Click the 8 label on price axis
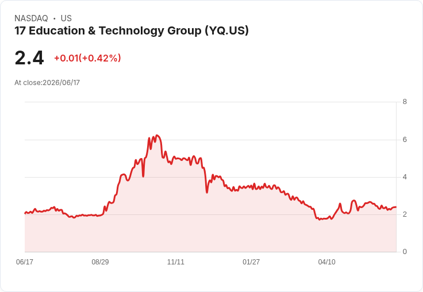The image size is (423, 292). tap(405, 102)
